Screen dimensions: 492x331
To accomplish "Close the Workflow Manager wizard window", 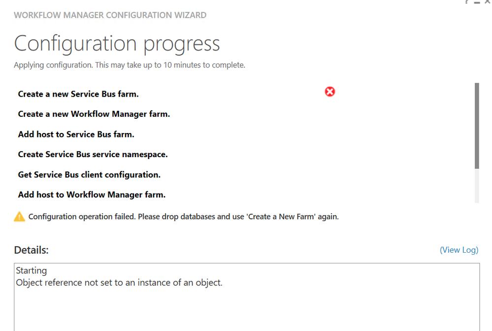I will (x=487, y=2).
